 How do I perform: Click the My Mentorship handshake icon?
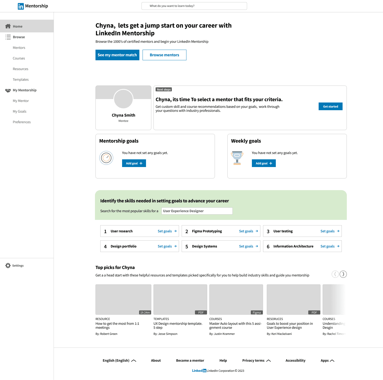[x=8, y=90]
